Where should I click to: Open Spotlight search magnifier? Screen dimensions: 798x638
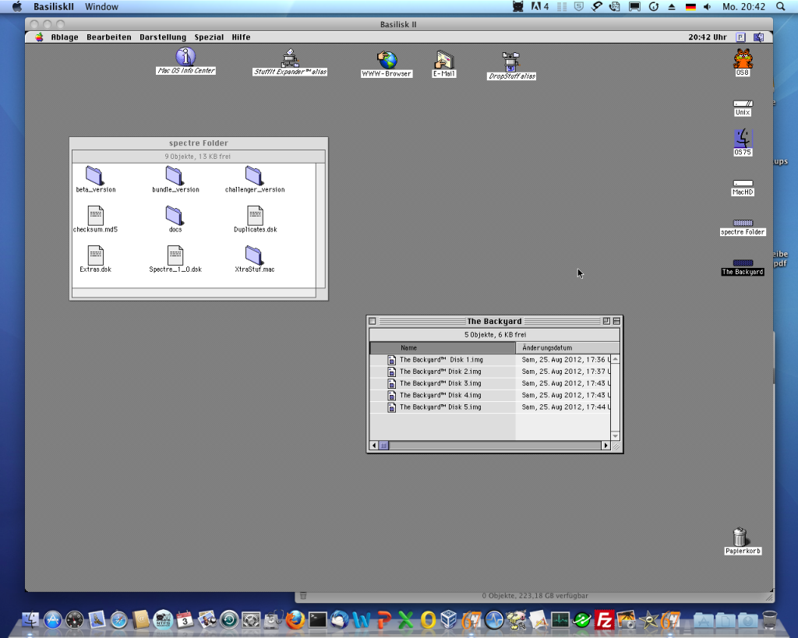[780, 6]
